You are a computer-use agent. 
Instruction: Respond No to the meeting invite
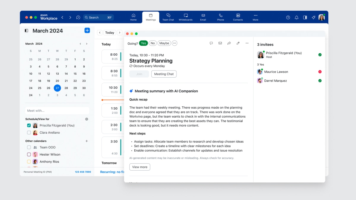coord(153,43)
